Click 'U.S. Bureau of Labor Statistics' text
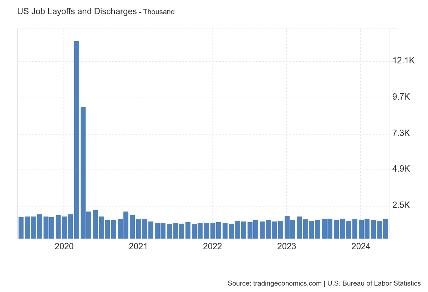 point(374,283)
